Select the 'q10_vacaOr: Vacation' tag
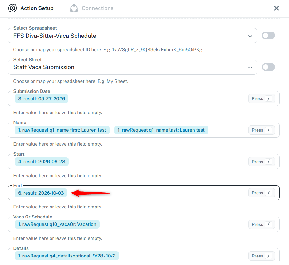289x265 pixels. click(57, 224)
